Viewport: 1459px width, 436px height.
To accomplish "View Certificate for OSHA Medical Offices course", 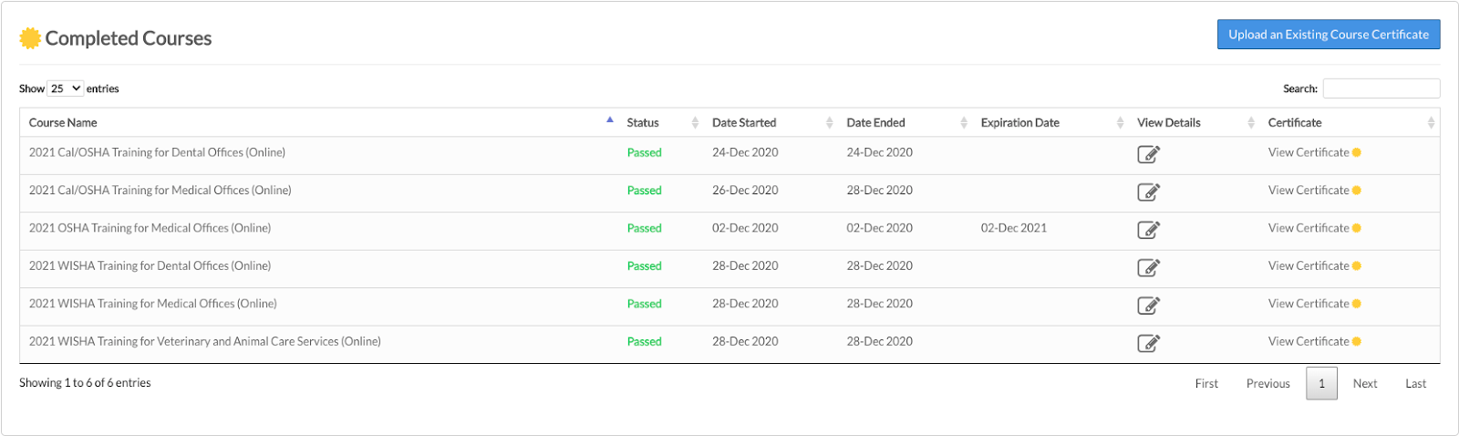I will (x=1308, y=228).
